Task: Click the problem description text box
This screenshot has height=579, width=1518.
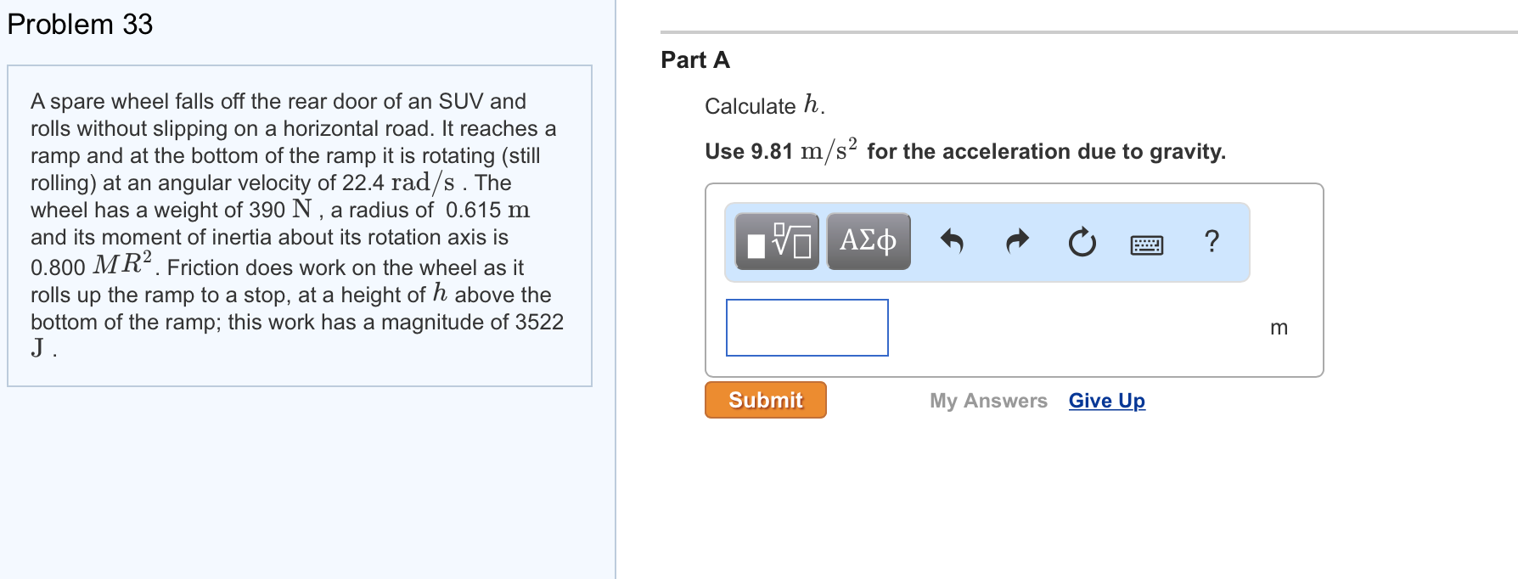Action: 300,226
